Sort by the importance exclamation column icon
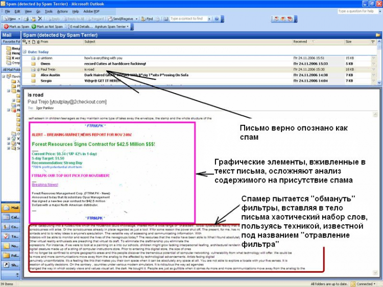 pos(29,42)
